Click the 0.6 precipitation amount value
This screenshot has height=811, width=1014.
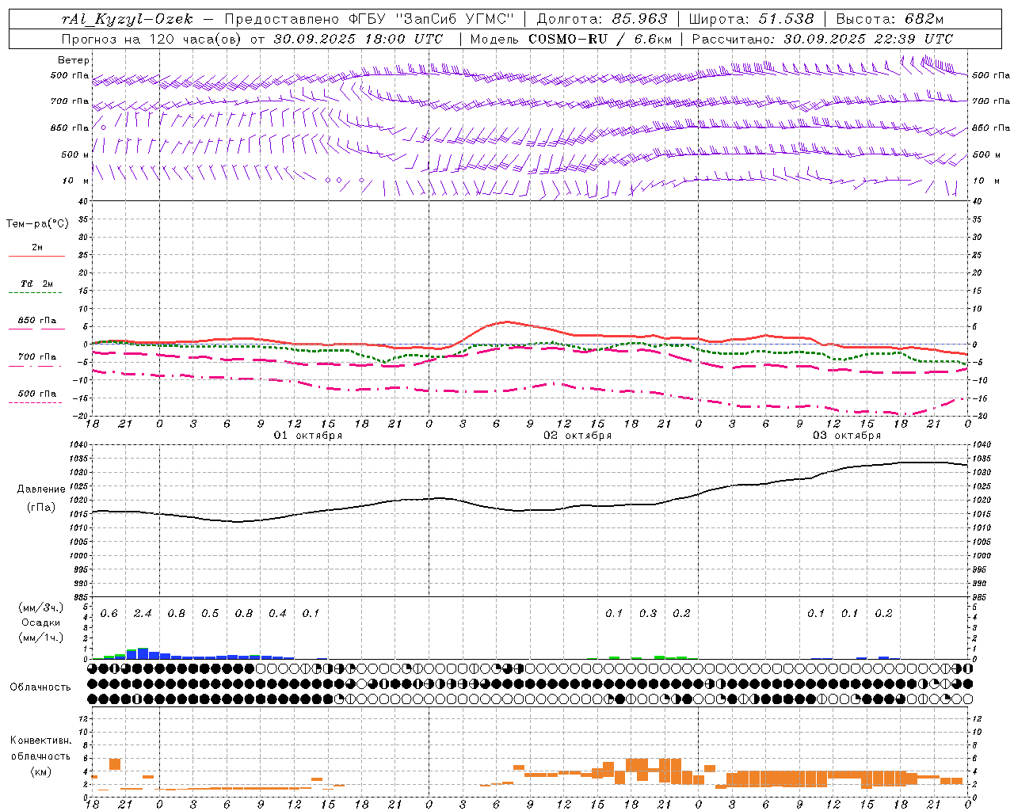pyautogui.click(x=109, y=614)
